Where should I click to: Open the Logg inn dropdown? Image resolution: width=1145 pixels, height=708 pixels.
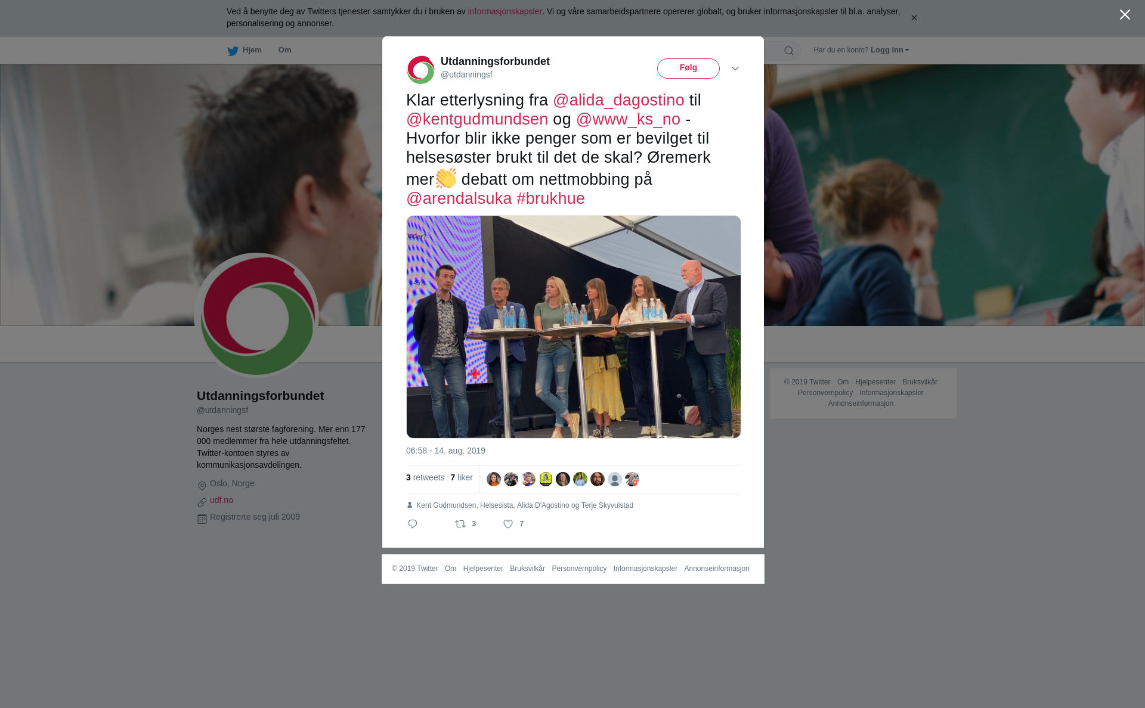[889, 50]
